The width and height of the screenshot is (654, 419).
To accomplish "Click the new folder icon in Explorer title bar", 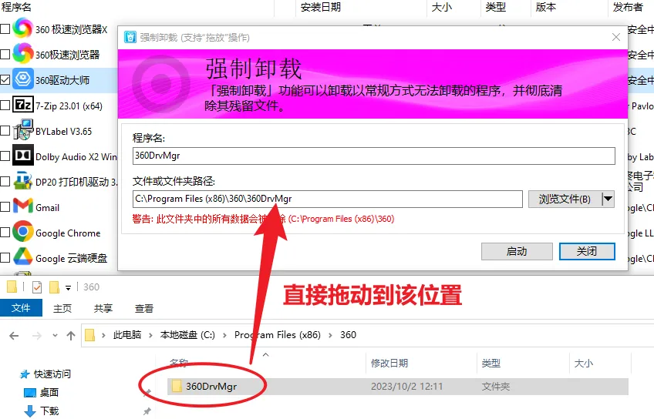I will point(54,287).
